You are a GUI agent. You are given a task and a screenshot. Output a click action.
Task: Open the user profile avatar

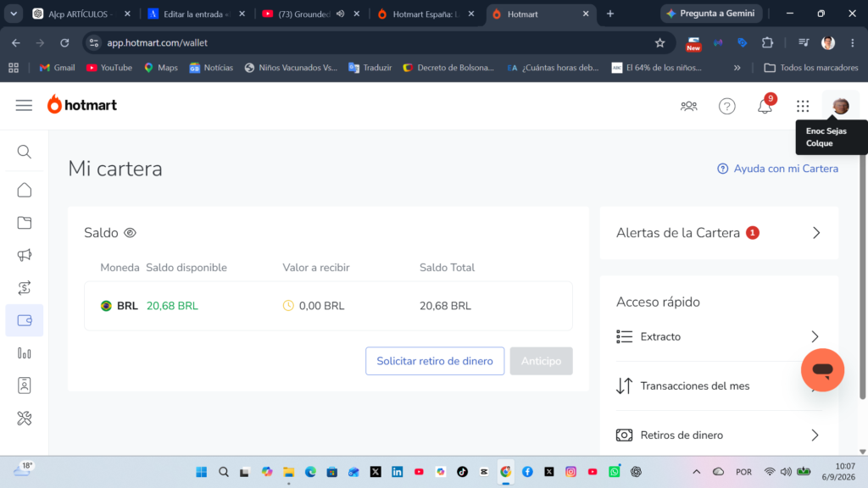coord(840,106)
